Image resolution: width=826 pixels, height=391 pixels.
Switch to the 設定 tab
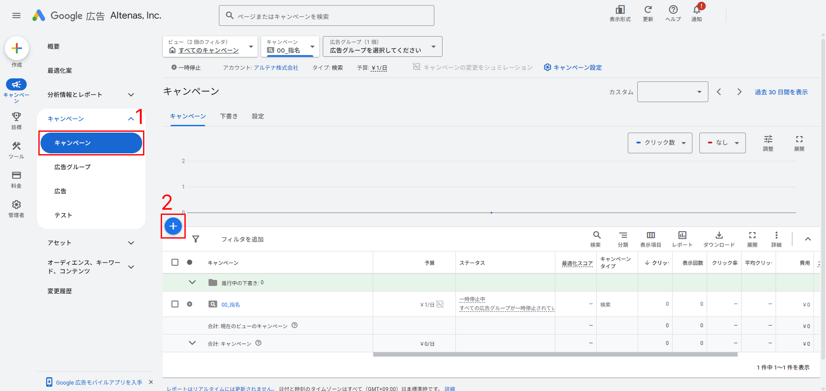click(x=258, y=116)
